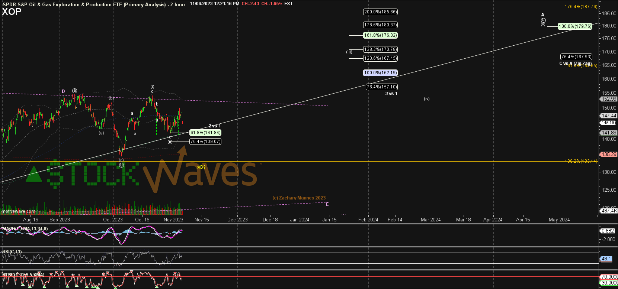Screen dimensions: 618x289
Task: Click the Dec-18 date on time axis
Action: (270, 220)
